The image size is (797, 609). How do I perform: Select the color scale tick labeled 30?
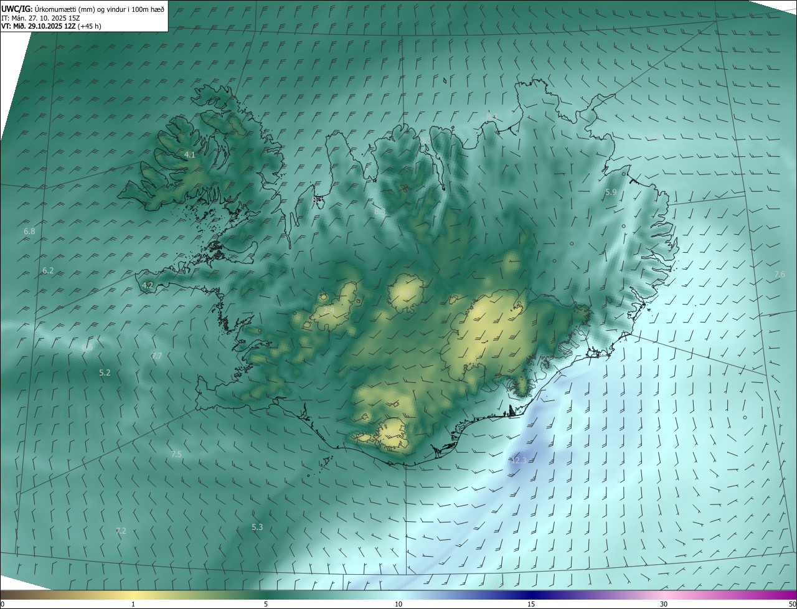664,604
